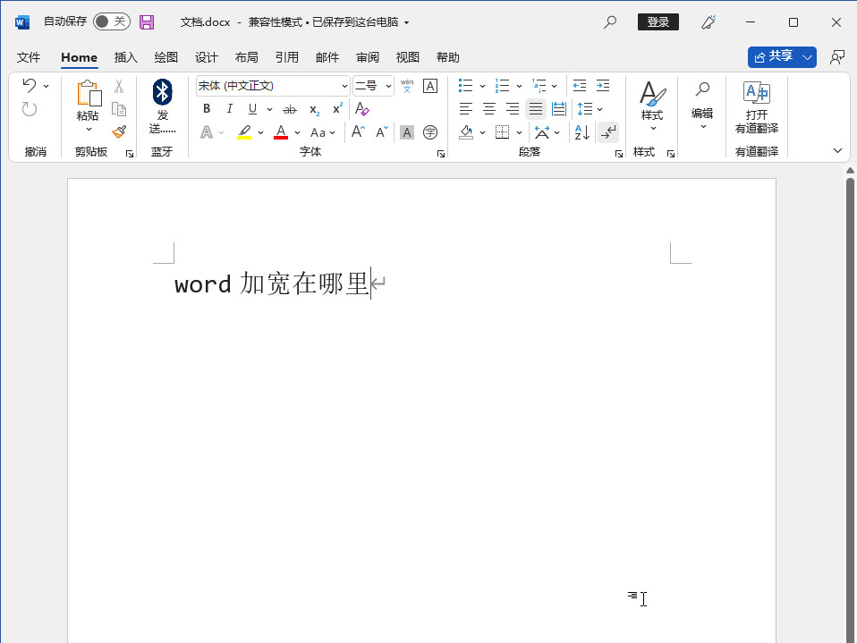Image resolution: width=857 pixels, height=643 pixels.
Task: Toggle show/hide paragraph marks
Action: click(608, 132)
